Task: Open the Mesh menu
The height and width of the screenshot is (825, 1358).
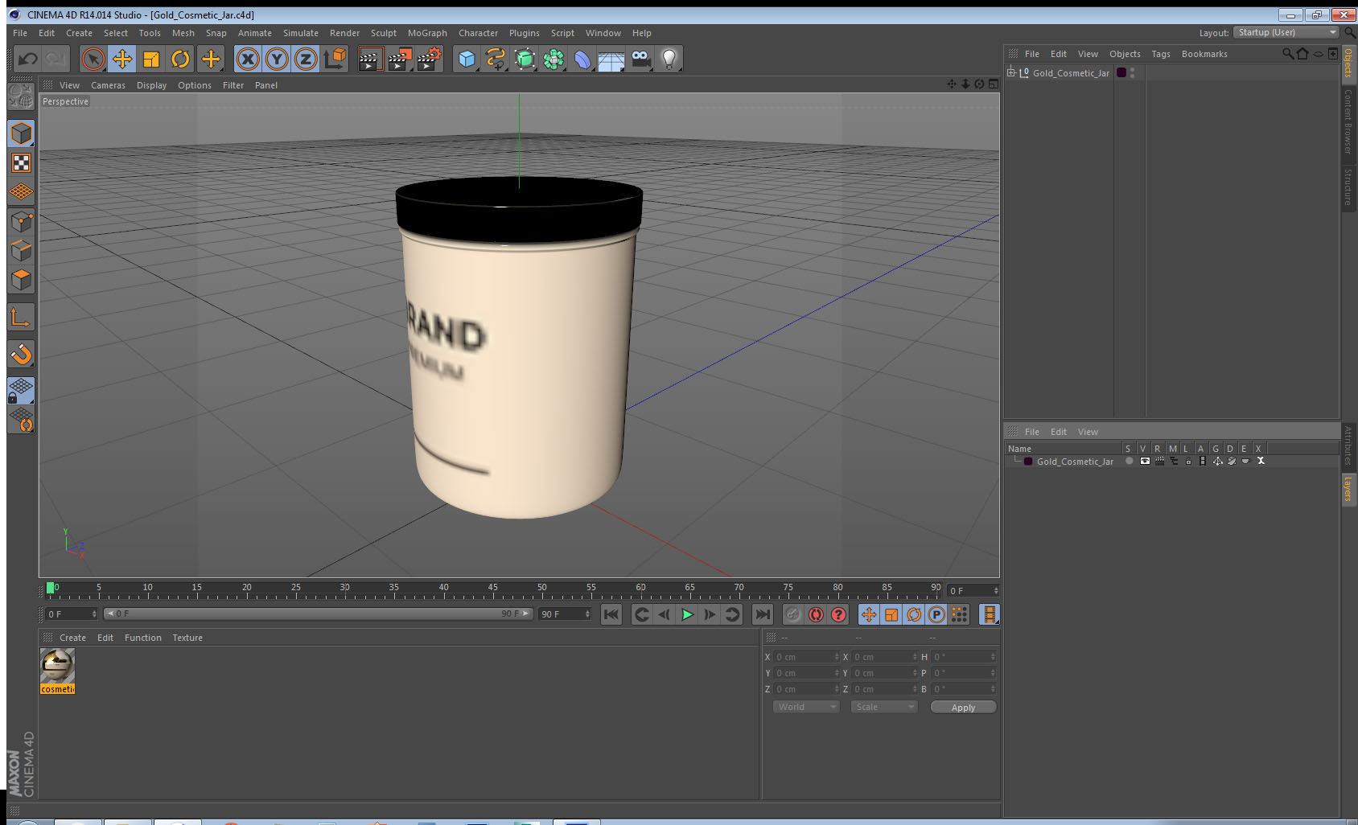Action: (183, 33)
